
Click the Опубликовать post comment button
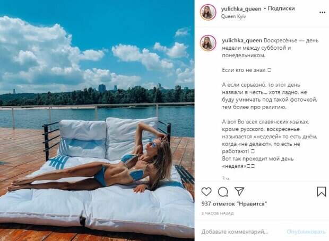[306, 232]
